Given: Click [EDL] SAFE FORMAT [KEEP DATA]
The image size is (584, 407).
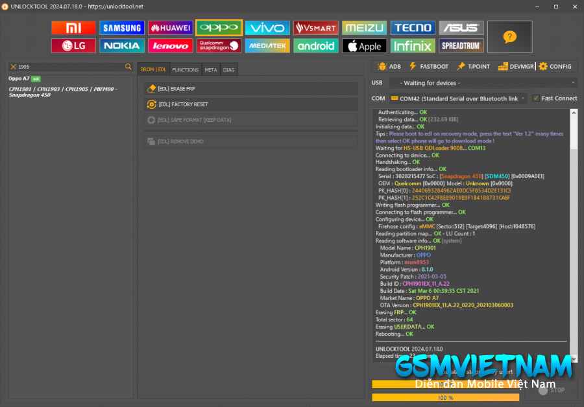Looking at the screenshot, I should point(251,120).
